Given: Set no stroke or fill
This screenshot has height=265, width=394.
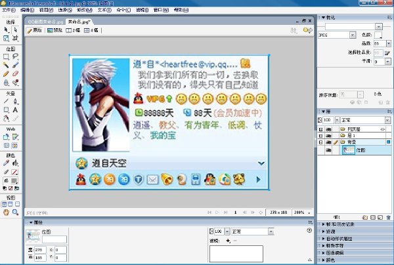Looking at the screenshot, I should (x=11, y=188).
